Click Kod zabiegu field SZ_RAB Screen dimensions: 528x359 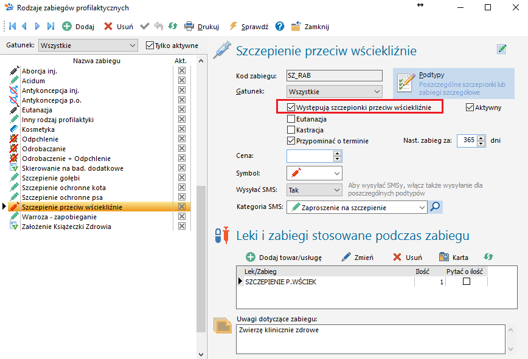[x=335, y=75]
